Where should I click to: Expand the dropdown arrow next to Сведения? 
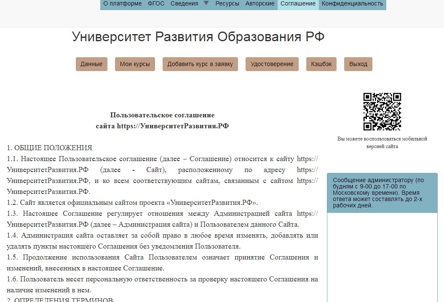(206, 4)
